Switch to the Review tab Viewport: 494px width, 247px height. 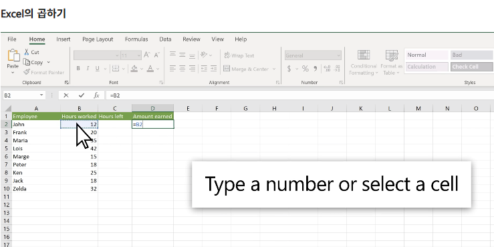tap(192, 39)
